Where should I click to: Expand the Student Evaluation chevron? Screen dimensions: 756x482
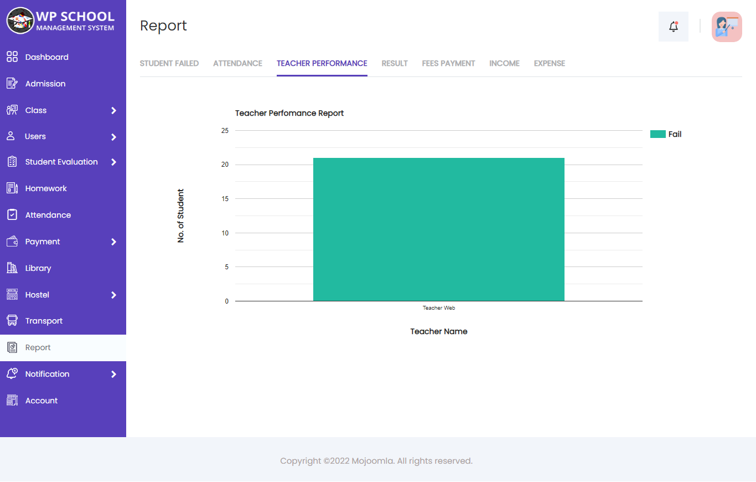pyautogui.click(x=113, y=162)
